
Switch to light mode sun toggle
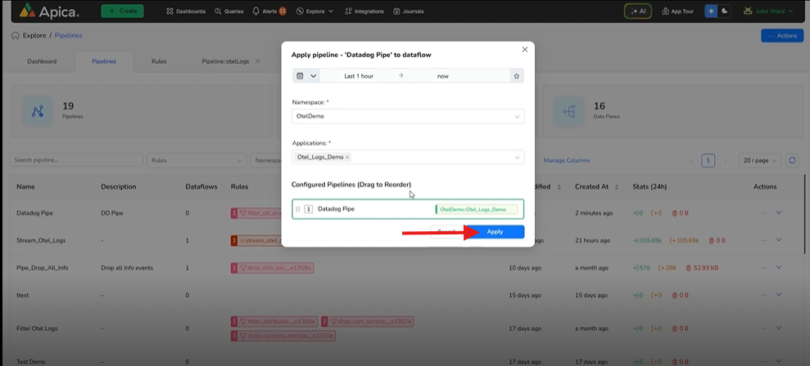(x=711, y=11)
